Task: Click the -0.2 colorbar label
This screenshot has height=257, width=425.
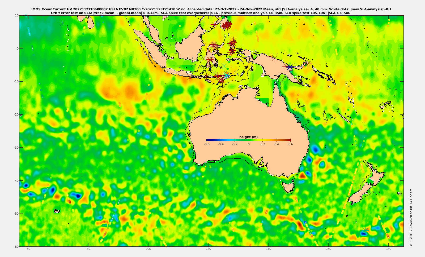Action: pos(235,144)
